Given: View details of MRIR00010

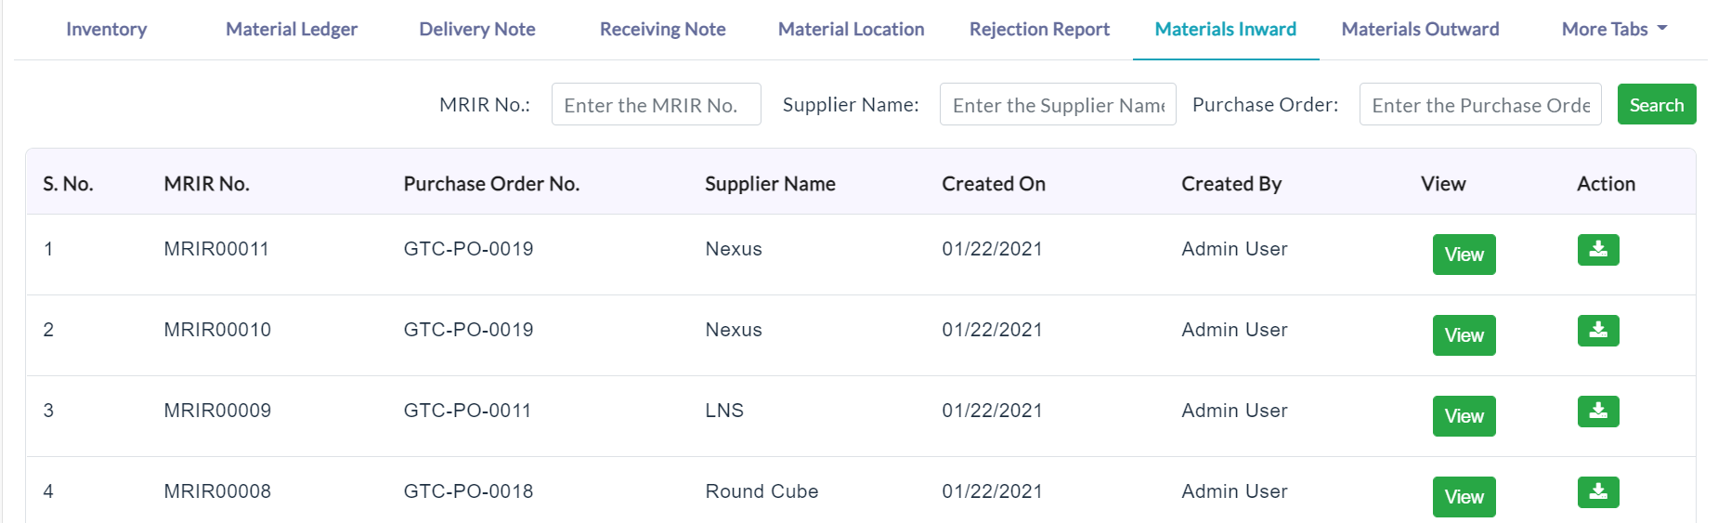Looking at the screenshot, I should (1464, 335).
